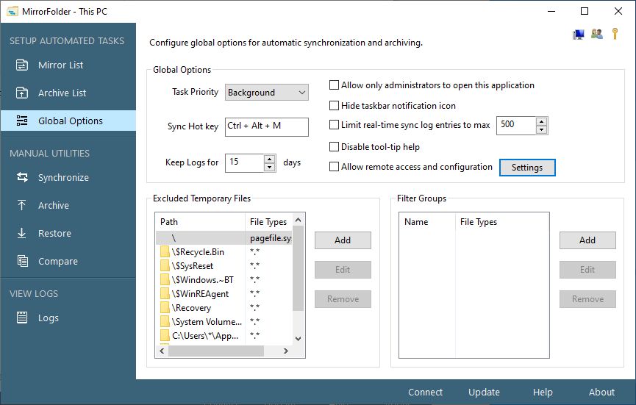This screenshot has height=405, width=636.
Task: Click the Connect link
Action: [425, 392]
